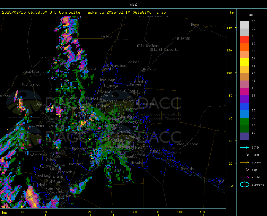Click the L_PAZ place label
The image size is (267, 216).
coord(220,182)
